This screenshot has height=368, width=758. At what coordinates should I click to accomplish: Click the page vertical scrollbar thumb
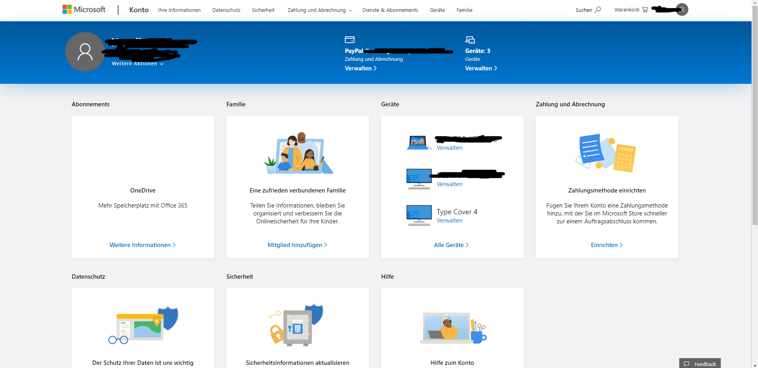coord(755,116)
